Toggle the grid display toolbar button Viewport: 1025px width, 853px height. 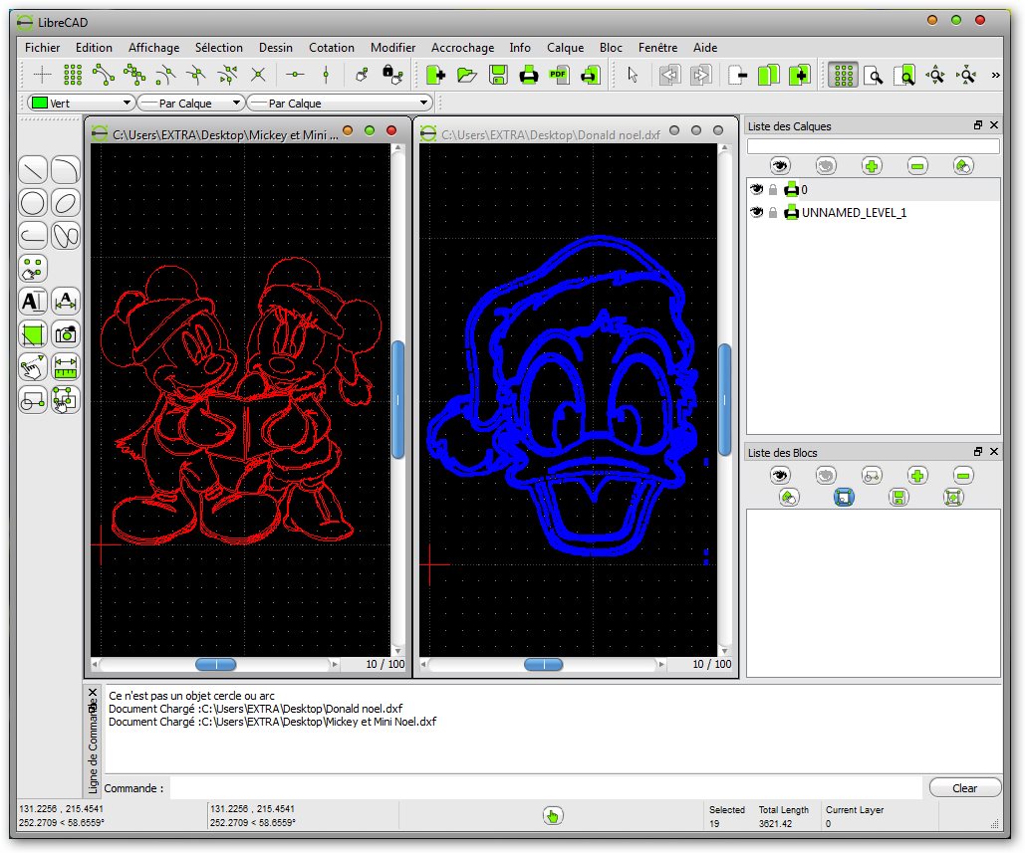(843, 75)
